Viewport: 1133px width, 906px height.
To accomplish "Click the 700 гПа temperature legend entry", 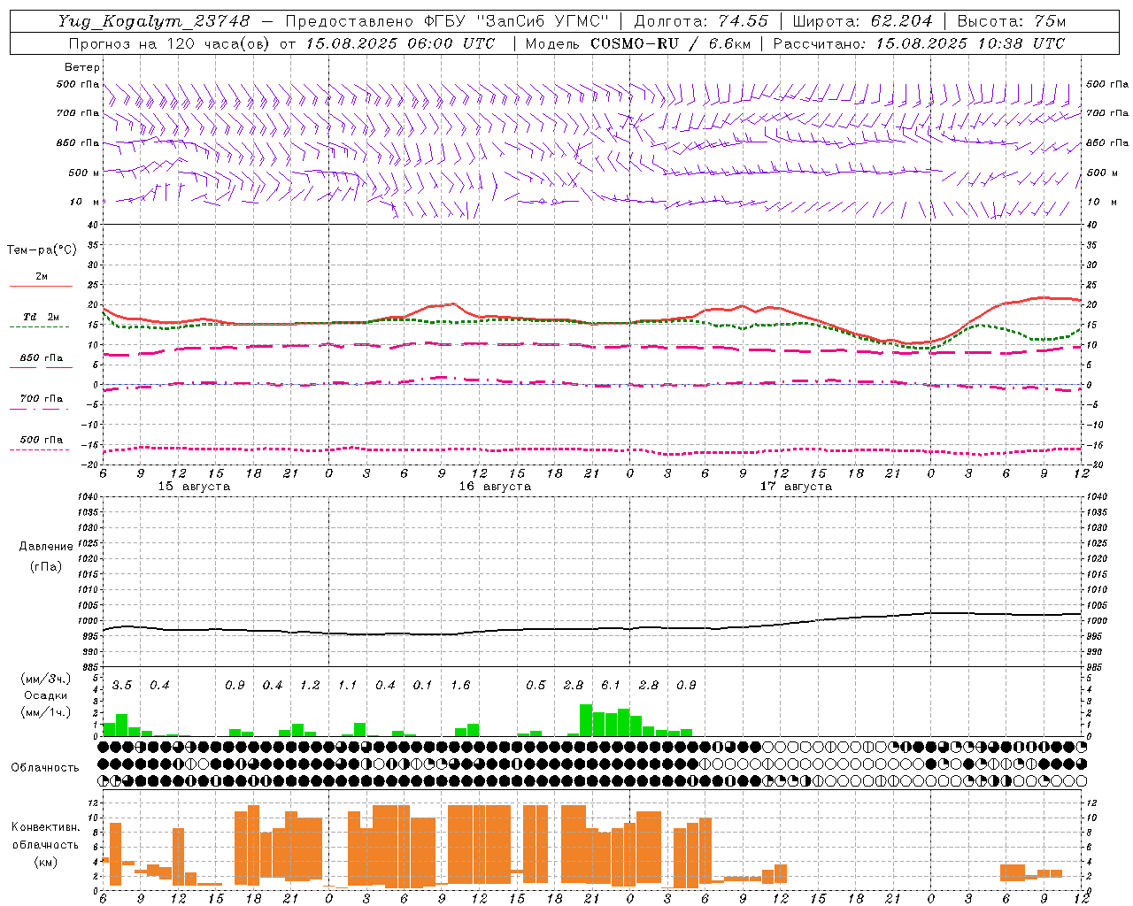I will point(42,399).
